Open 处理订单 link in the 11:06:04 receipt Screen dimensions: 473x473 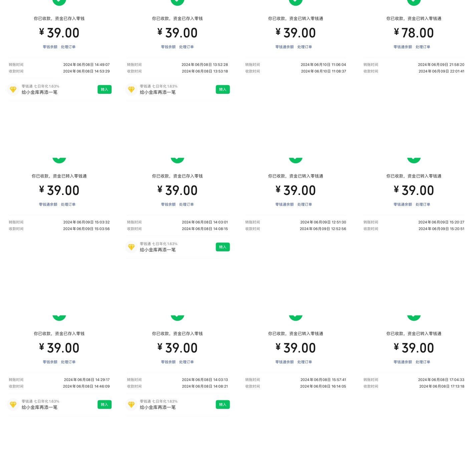coord(304,47)
